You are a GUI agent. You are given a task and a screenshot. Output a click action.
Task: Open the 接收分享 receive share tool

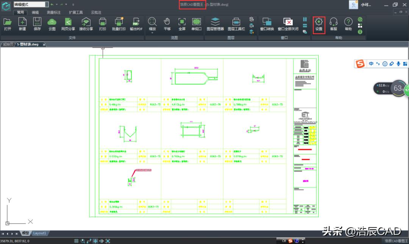coord(86,24)
